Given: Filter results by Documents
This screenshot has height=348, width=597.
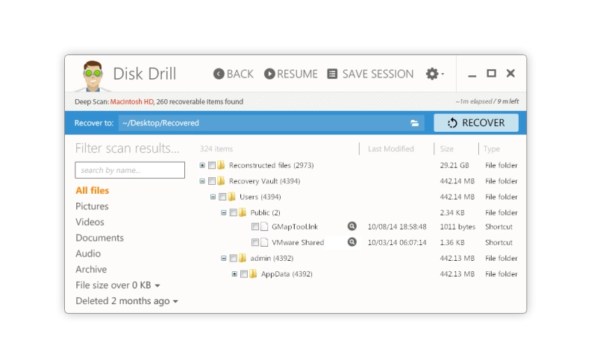Looking at the screenshot, I should tap(99, 238).
